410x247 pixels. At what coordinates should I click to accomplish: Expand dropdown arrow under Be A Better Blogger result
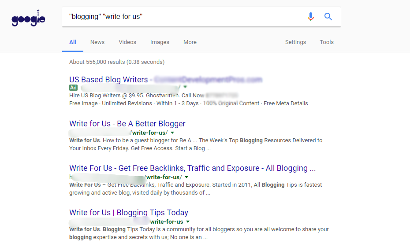point(172,133)
